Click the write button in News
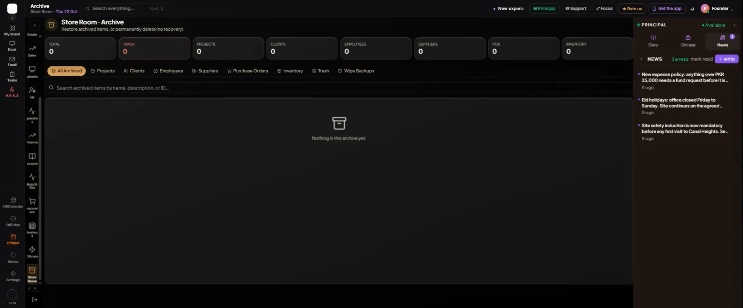The height and width of the screenshot is (308, 743). pyautogui.click(x=726, y=59)
